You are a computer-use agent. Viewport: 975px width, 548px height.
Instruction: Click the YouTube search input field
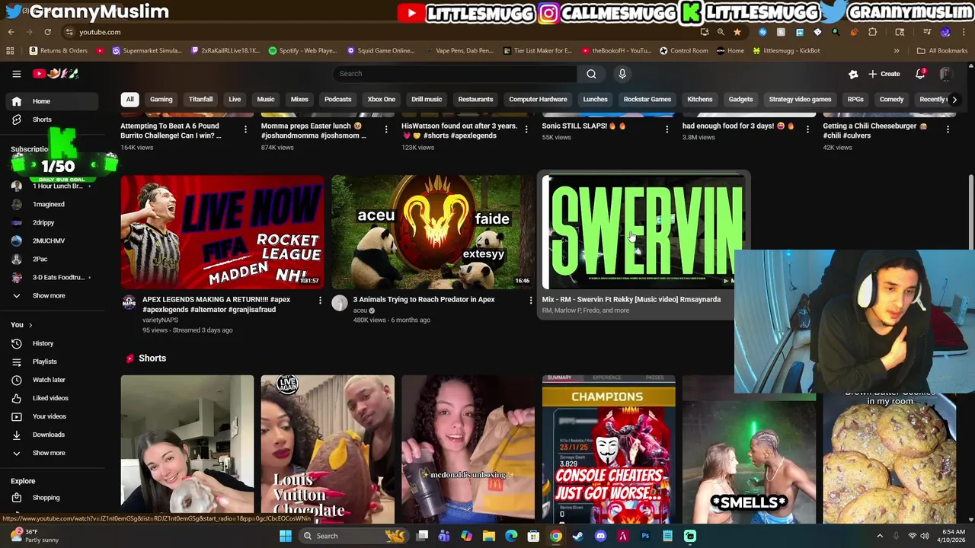coord(456,74)
